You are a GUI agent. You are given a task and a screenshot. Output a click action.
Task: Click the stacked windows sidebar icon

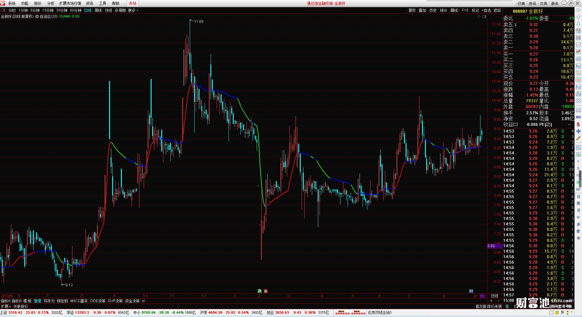[578, 59]
